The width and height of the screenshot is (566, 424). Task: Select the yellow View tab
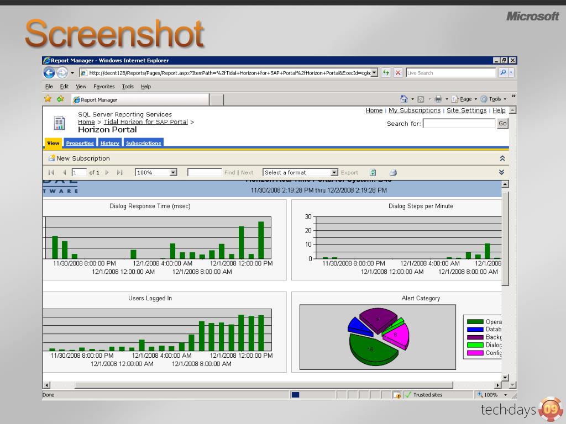click(53, 143)
